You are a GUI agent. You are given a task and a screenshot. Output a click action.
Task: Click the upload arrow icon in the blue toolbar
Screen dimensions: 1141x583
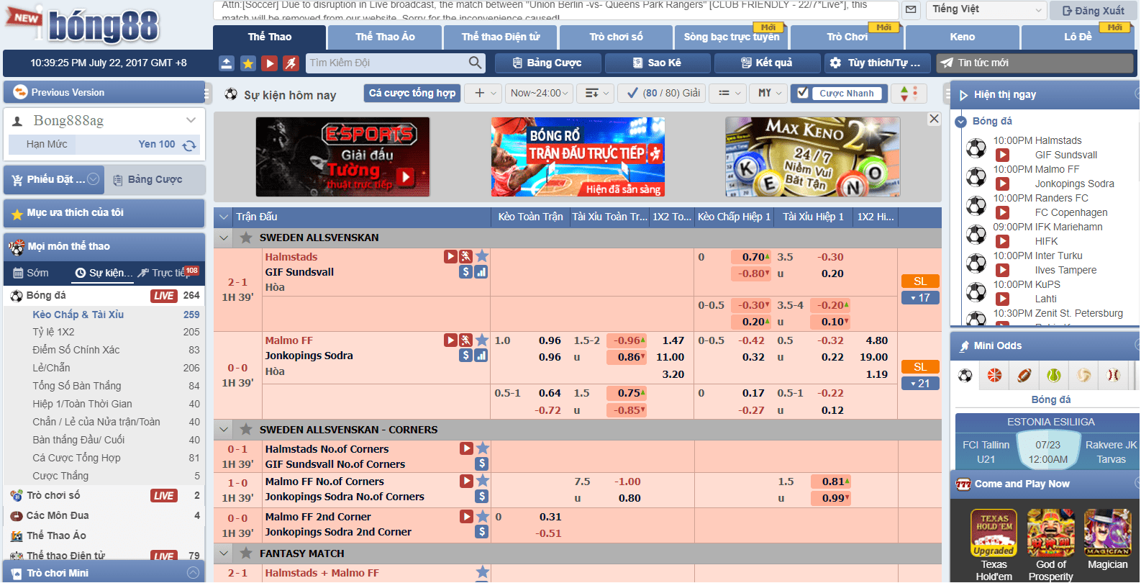pos(227,63)
